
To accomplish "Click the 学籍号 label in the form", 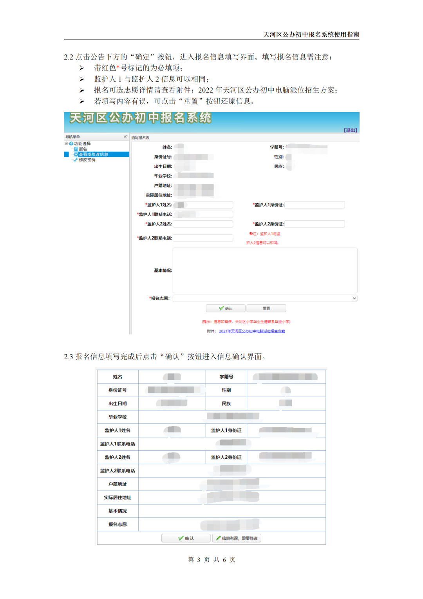I will tap(277, 147).
